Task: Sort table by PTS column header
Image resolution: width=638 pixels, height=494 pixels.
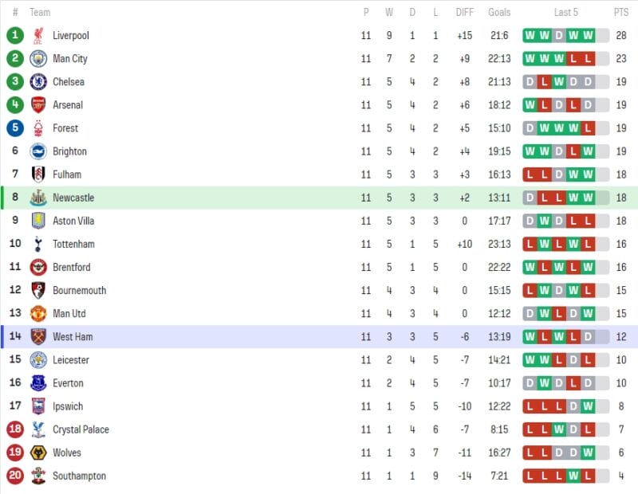Action: 620,13
